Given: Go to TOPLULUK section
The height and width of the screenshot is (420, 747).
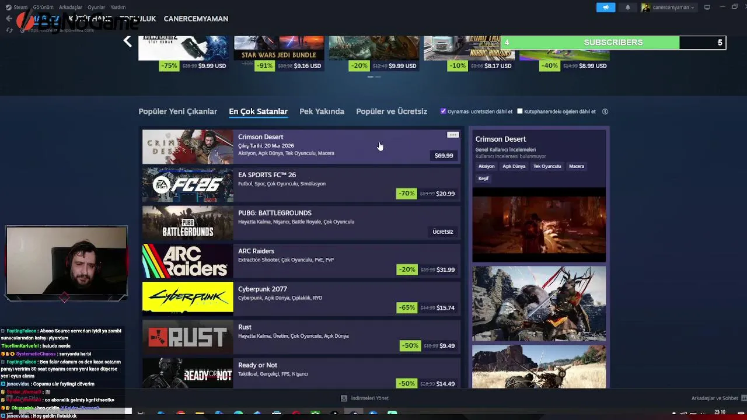Looking at the screenshot, I should click(138, 19).
